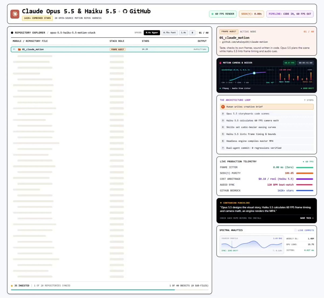Click the 00:05:41:00 timecode
This screenshot has width=324, height=298.
point(306,63)
